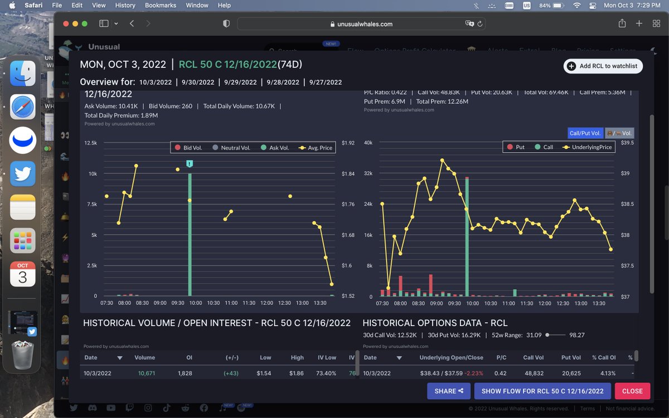Click Add RCL to watchlist
Viewport: 669px width, 418px height.
pyautogui.click(x=603, y=66)
